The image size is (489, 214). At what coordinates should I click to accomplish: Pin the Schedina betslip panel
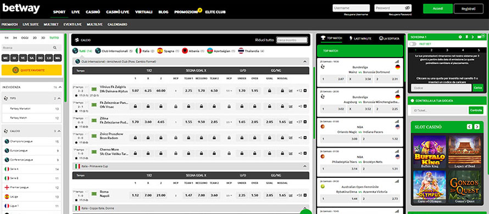pyautogui.click(x=466, y=37)
